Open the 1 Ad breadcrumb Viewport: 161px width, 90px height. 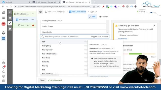point(94,12)
